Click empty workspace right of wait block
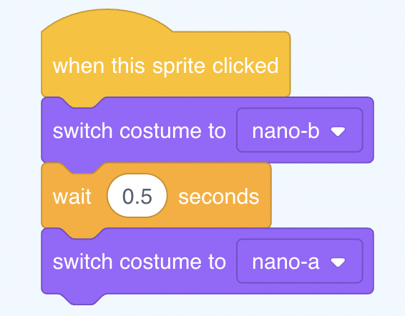Viewport: 405px width, 316px height. pos(336,196)
